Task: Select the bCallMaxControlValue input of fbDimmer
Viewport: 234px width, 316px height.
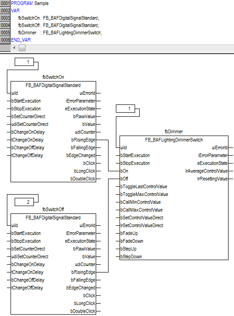Action: pyautogui.click(x=141, y=210)
